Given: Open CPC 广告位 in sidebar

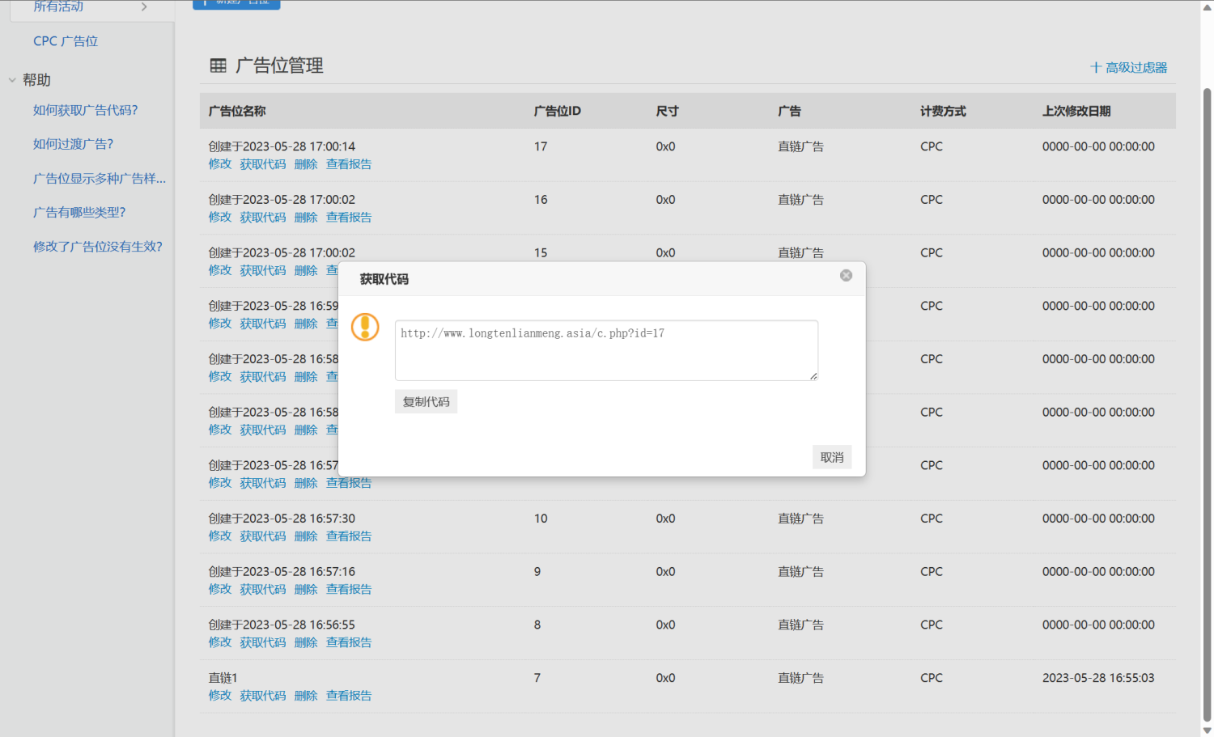Looking at the screenshot, I should point(66,41).
